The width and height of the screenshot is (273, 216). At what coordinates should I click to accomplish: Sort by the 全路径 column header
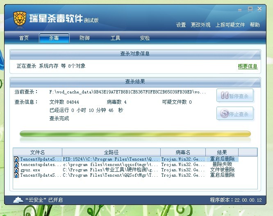[x=111, y=152]
